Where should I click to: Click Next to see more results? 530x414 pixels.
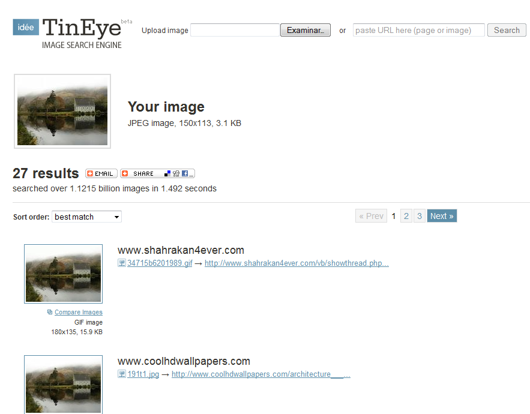tap(442, 215)
